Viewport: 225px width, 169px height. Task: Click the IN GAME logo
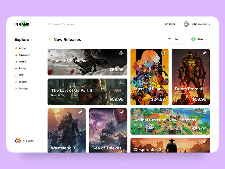coord(22,24)
